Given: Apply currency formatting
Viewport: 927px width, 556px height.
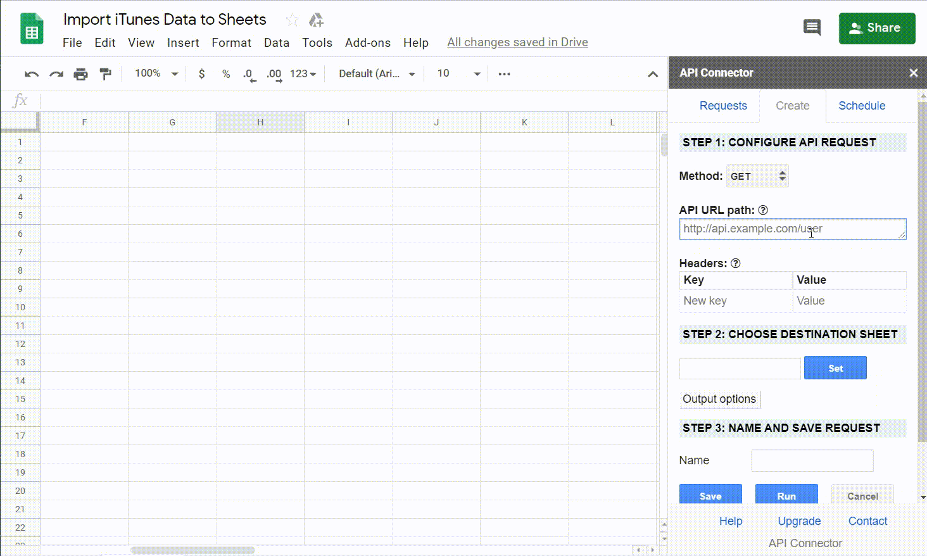Looking at the screenshot, I should (x=201, y=73).
